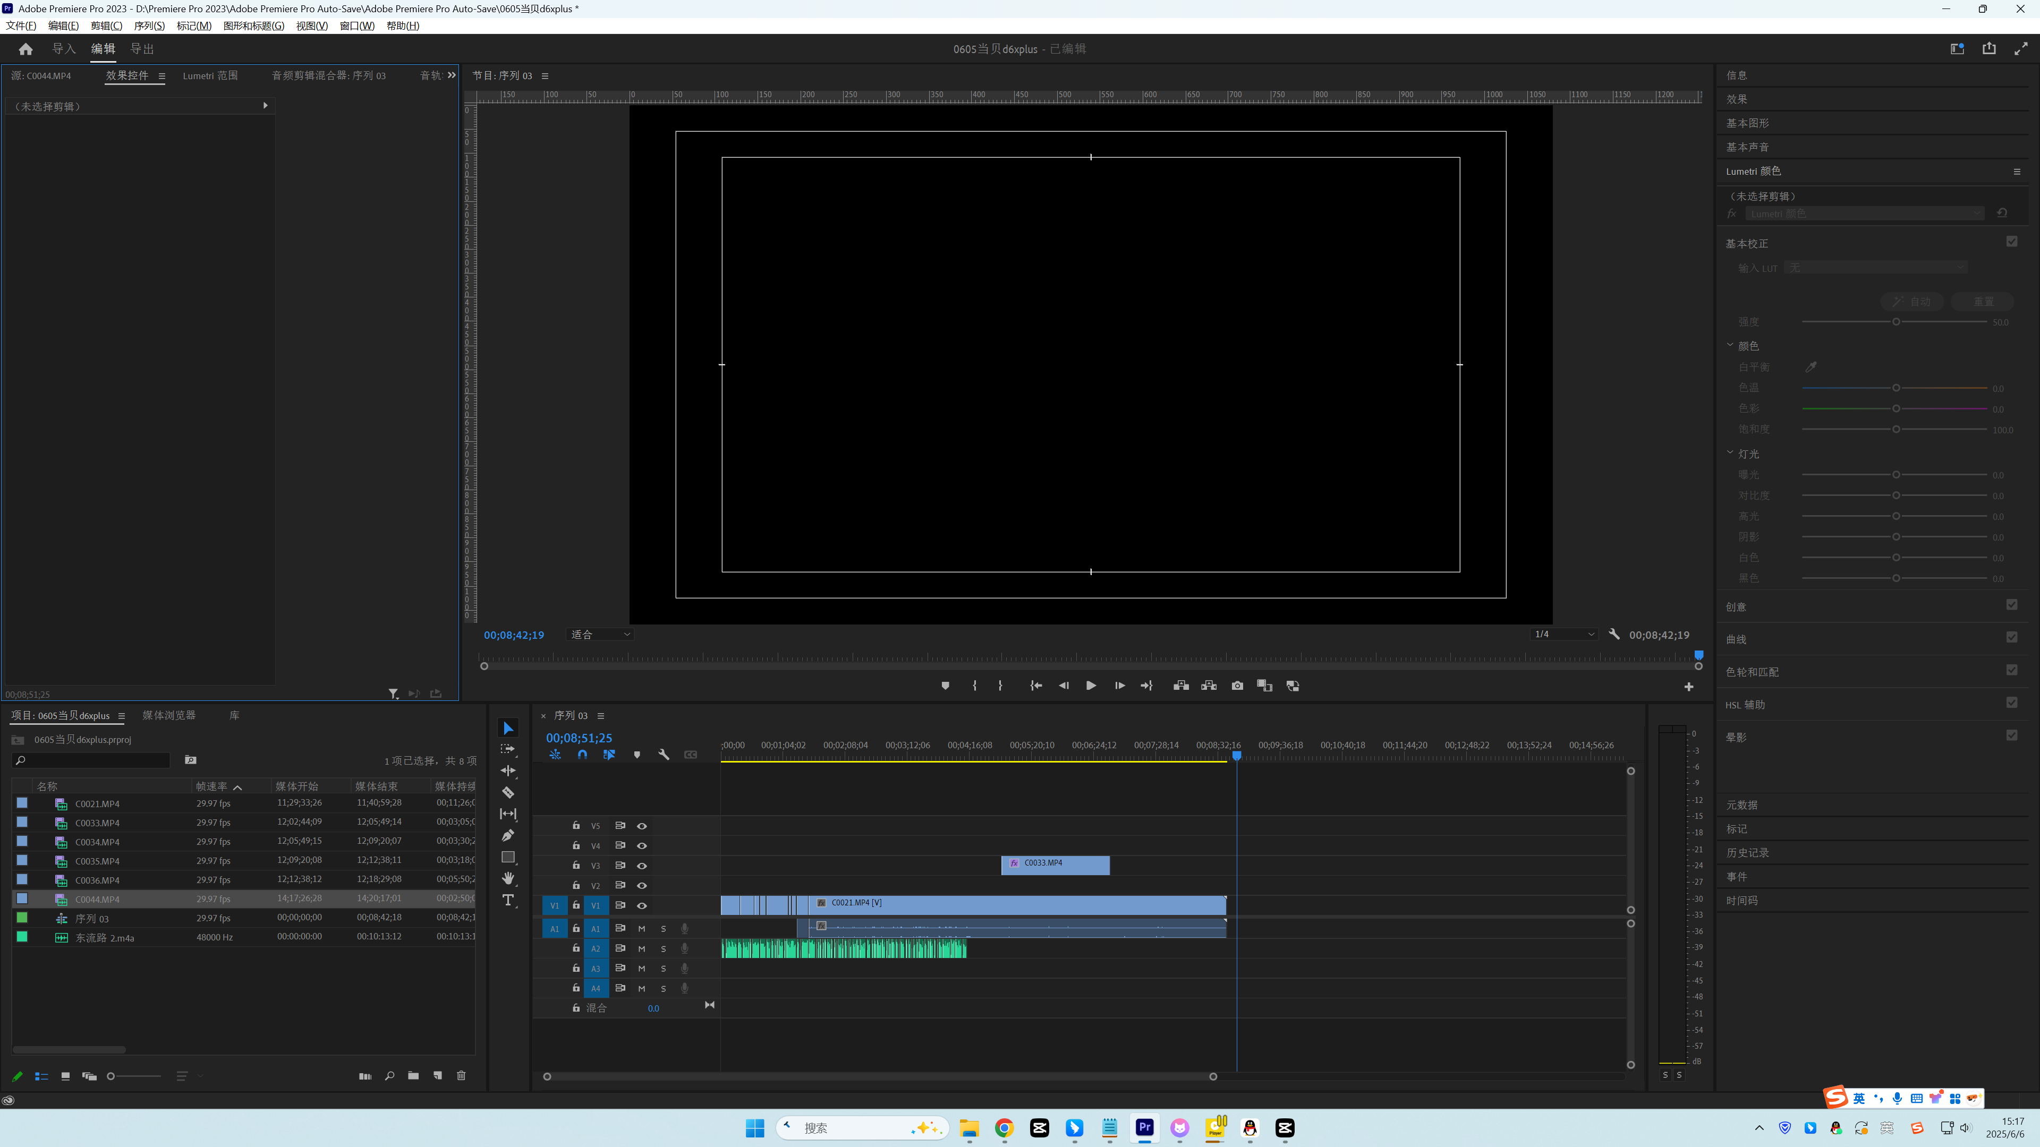Click the Extract button
Viewport: 2040px width, 1147px height.
tap(1209, 686)
